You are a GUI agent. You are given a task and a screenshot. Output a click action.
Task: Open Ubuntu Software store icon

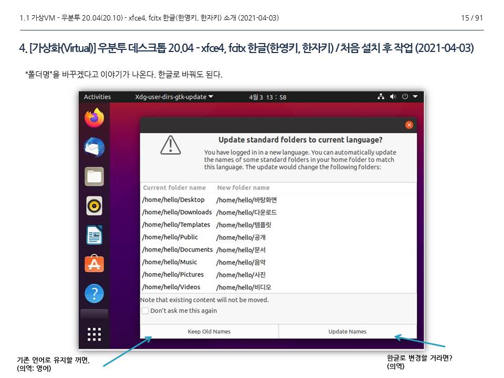click(94, 264)
